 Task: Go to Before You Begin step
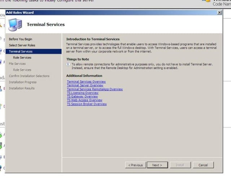[21, 39]
